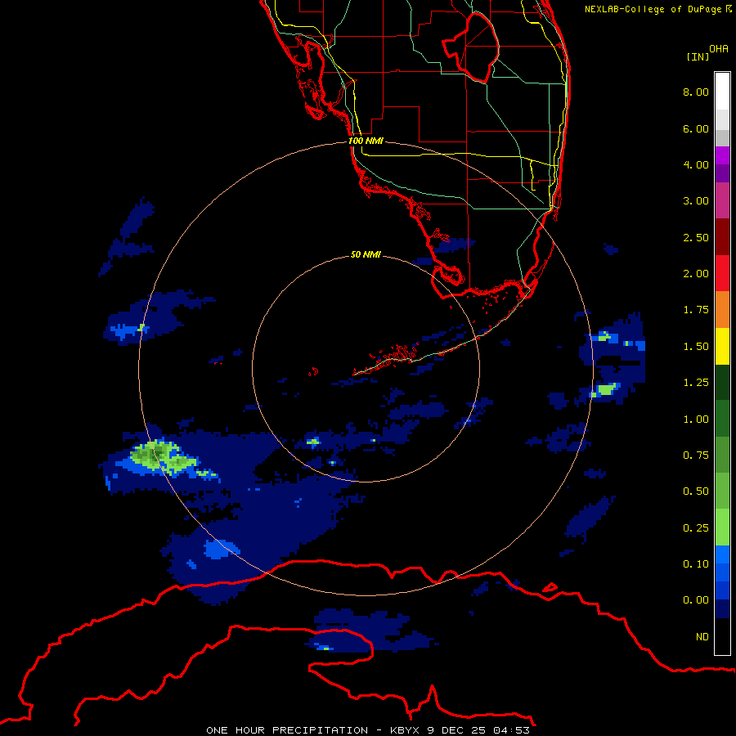The width and height of the screenshot is (736, 736).
Task: Click the 0.25 legend value
Action: click(696, 528)
